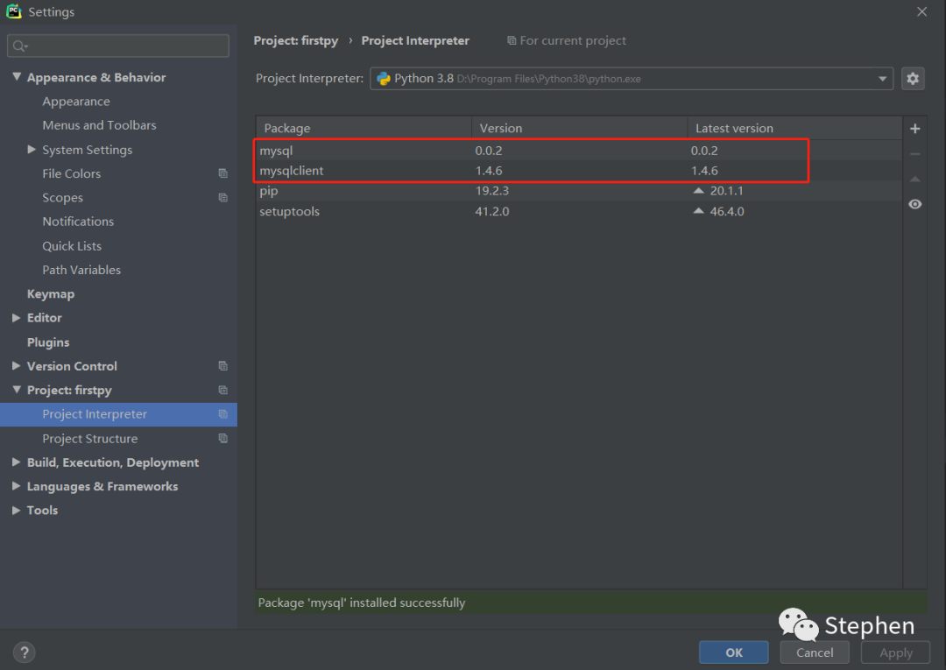Select the mysqlclient package row

(579, 171)
